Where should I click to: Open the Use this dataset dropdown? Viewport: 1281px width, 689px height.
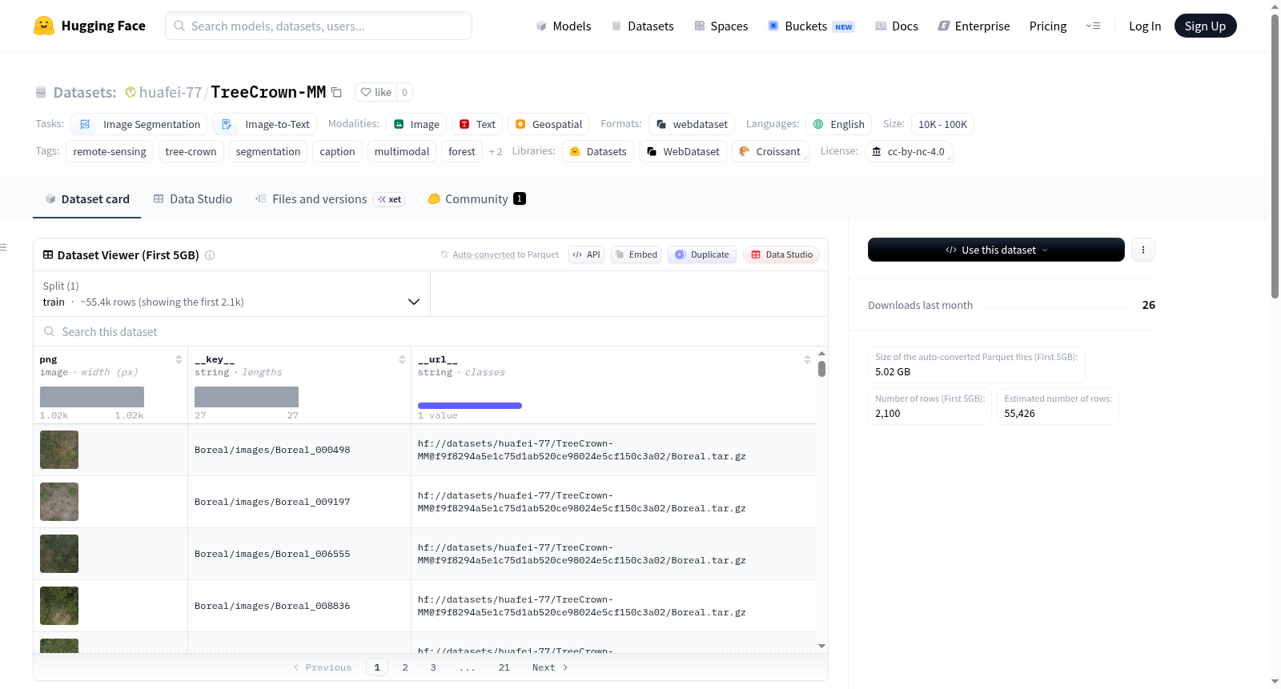coord(996,250)
